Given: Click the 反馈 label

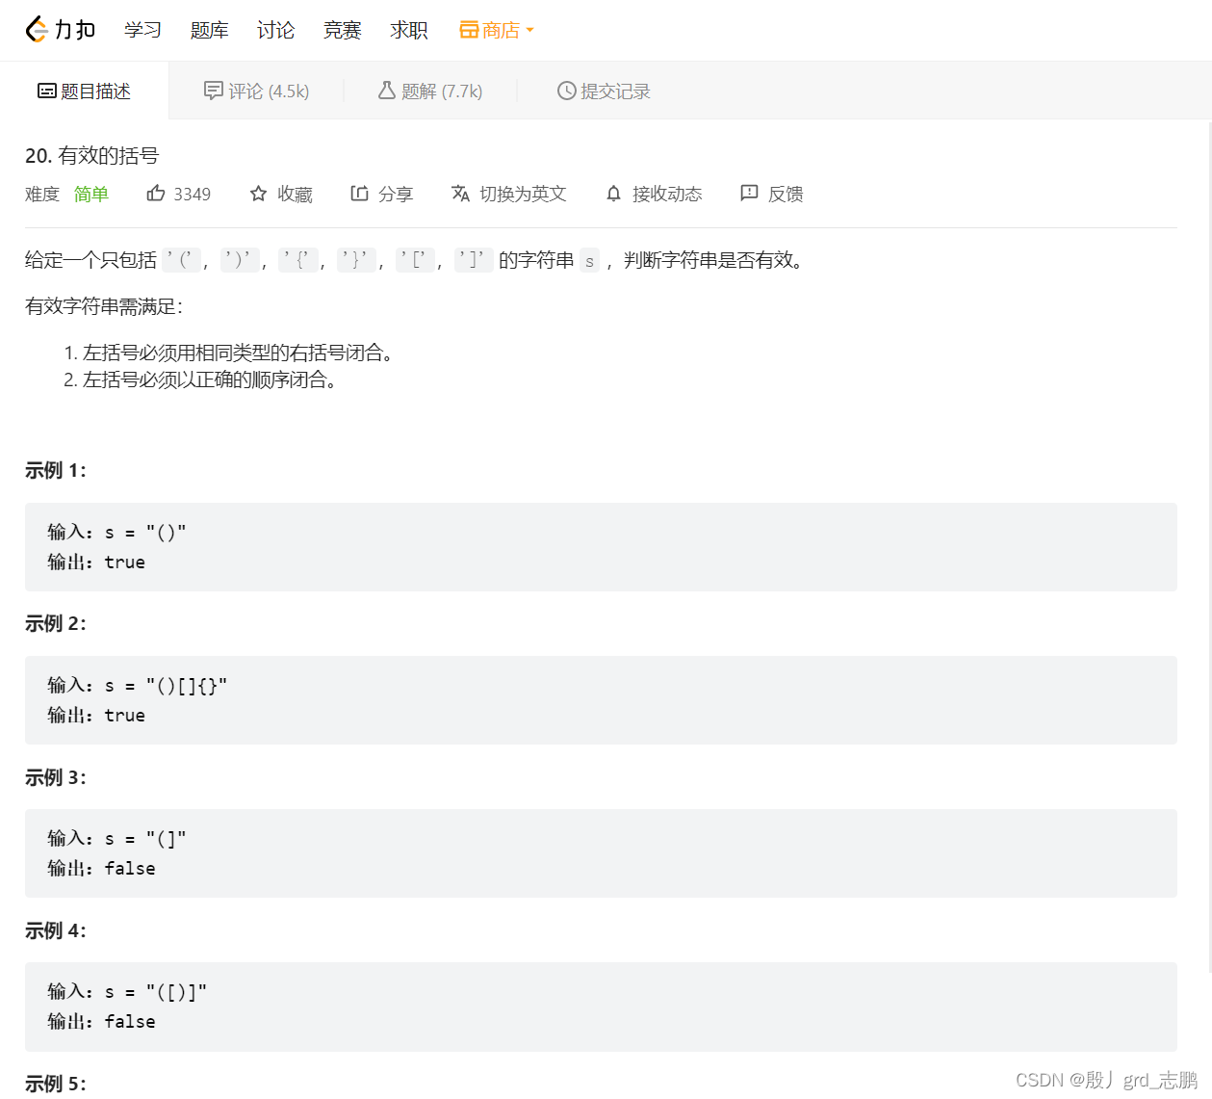Looking at the screenshot, I should 786,194.
